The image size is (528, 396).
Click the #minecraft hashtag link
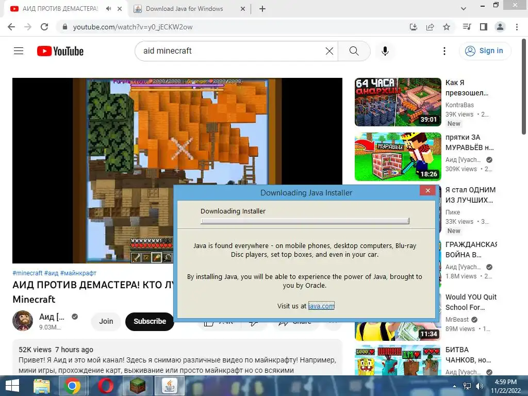[x=27, y=273]
